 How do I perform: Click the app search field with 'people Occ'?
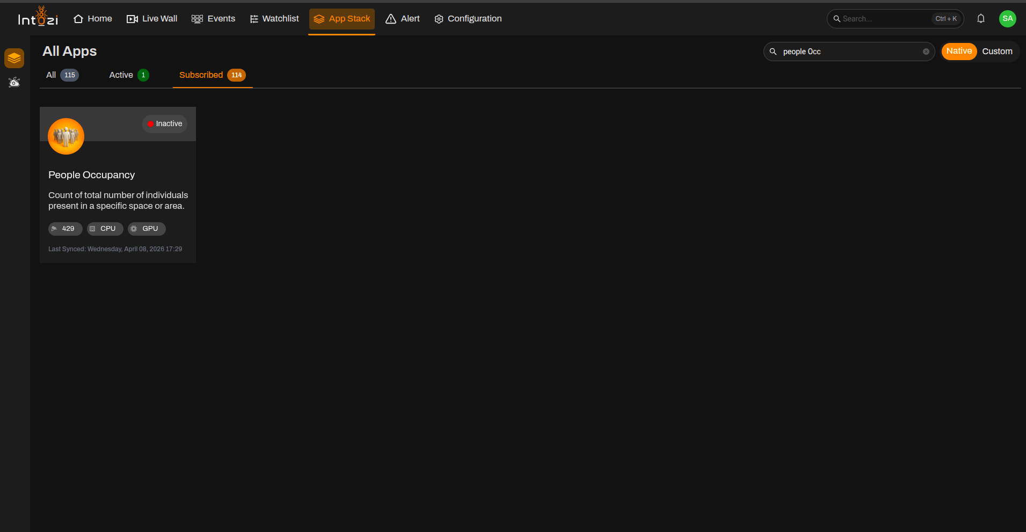click(849, 52)
